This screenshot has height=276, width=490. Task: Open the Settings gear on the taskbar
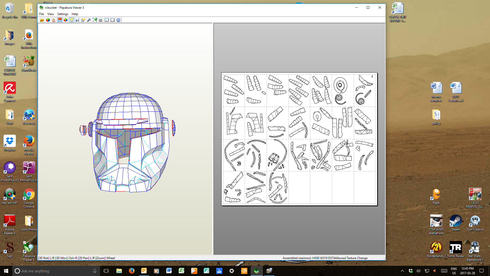[x=231, y=271]
